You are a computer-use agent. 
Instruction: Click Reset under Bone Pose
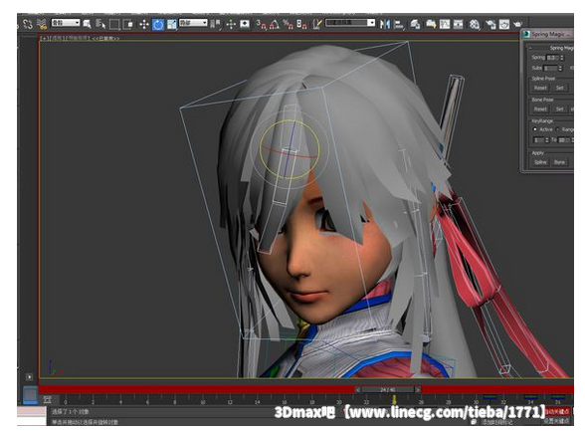click(x=540, y=108)
